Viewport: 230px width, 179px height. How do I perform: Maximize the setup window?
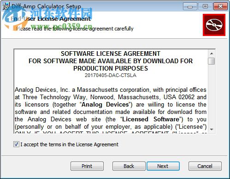click(205, 6)
